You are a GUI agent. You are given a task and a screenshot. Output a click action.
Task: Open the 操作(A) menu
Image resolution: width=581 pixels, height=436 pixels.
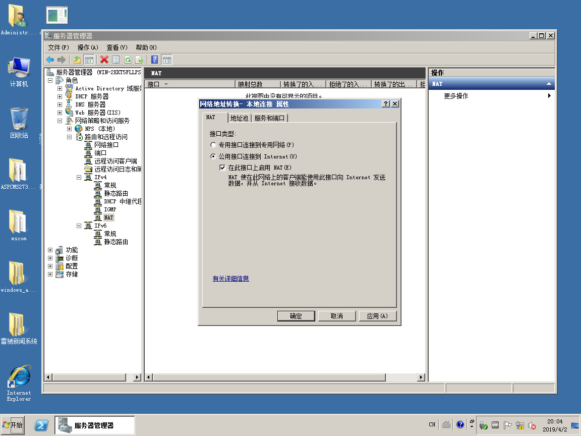[87, 47]
